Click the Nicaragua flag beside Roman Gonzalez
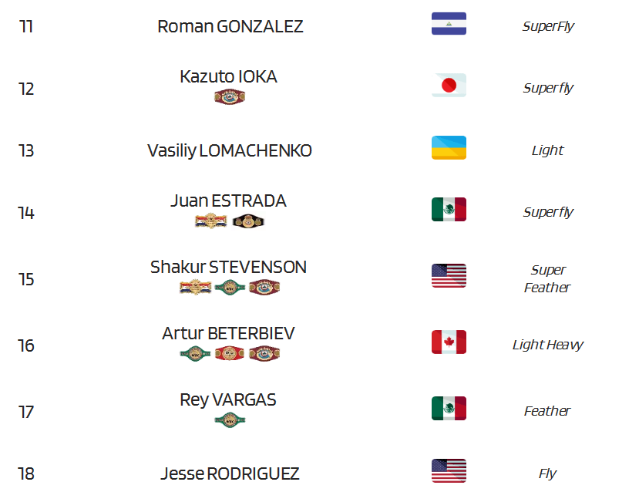 coord(449,24)
